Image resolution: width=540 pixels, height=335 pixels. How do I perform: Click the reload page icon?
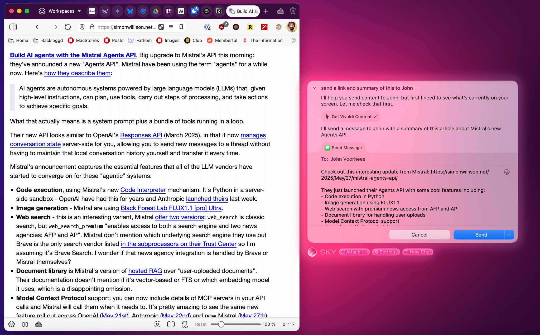click(x=68, y=27)
